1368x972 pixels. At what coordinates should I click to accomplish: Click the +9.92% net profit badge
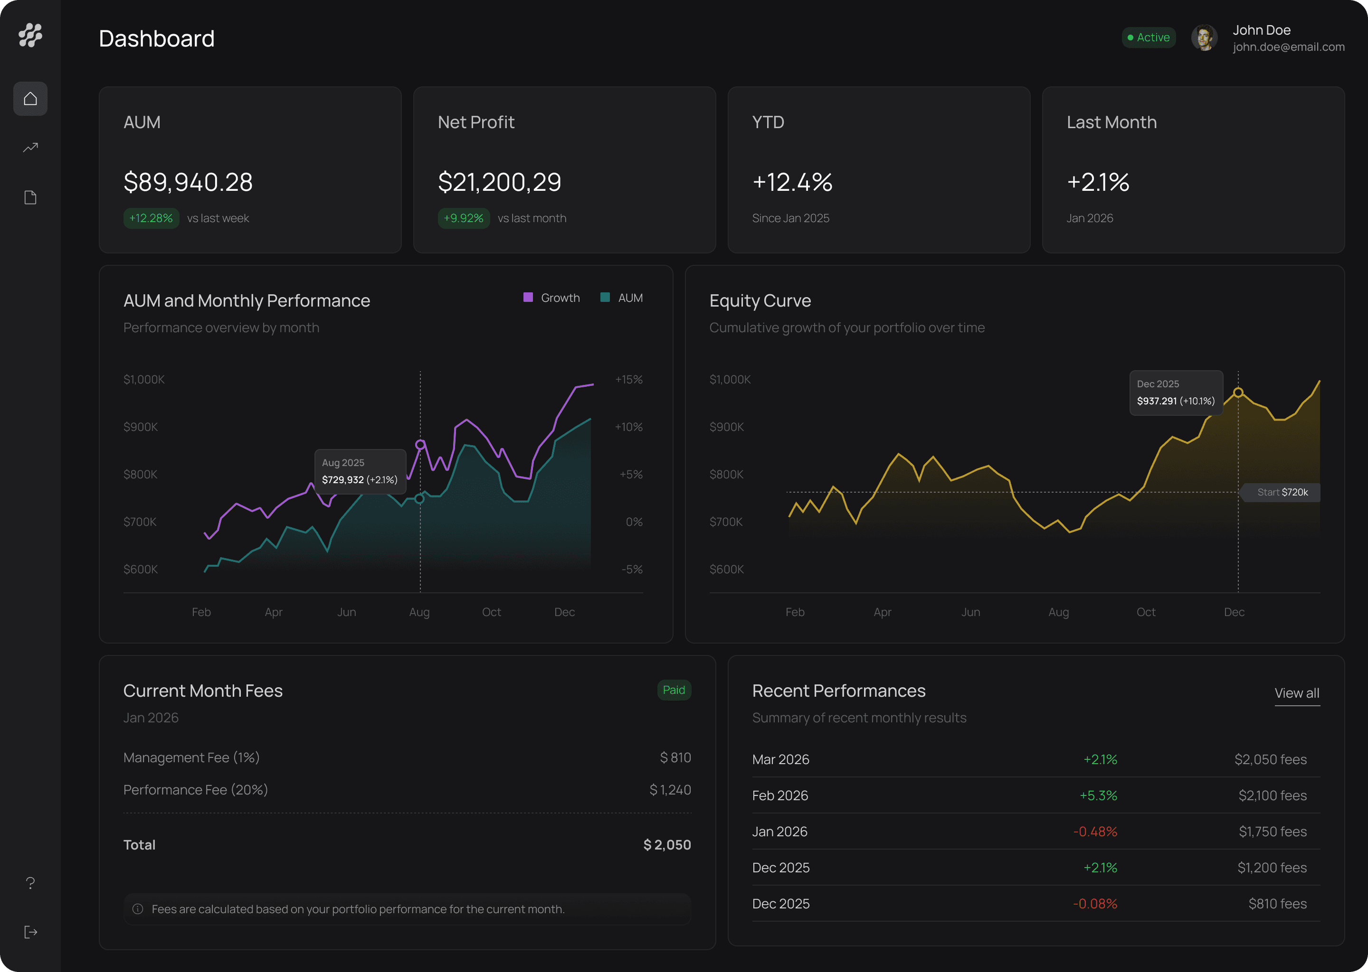point(464,218)
